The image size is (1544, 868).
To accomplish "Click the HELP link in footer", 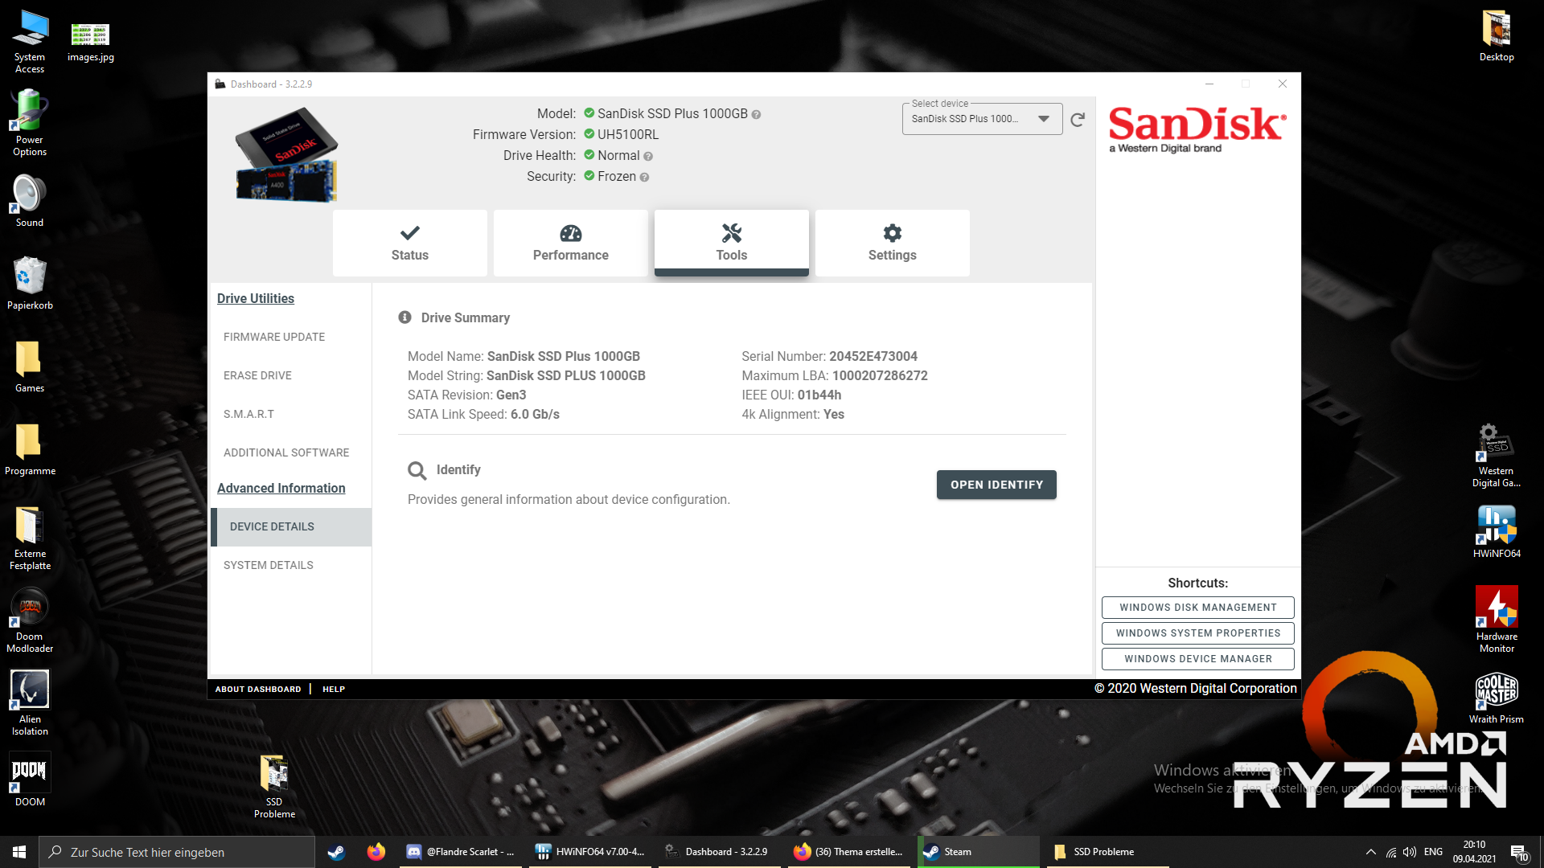I will point(334,689).
